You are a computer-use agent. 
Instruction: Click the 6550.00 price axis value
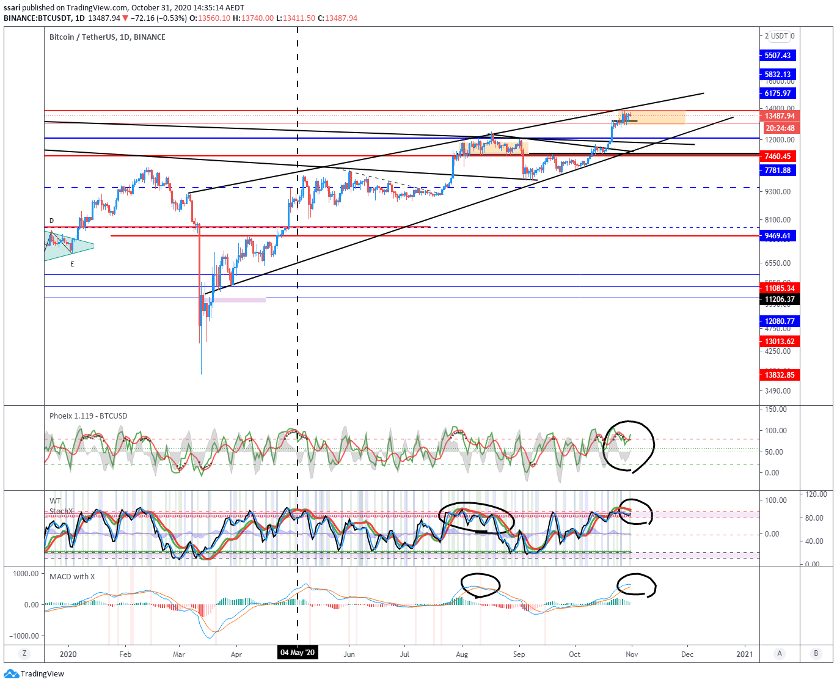[x=778, y=263]
